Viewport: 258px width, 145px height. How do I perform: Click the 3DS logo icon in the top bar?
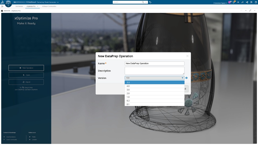coord(2,2)
